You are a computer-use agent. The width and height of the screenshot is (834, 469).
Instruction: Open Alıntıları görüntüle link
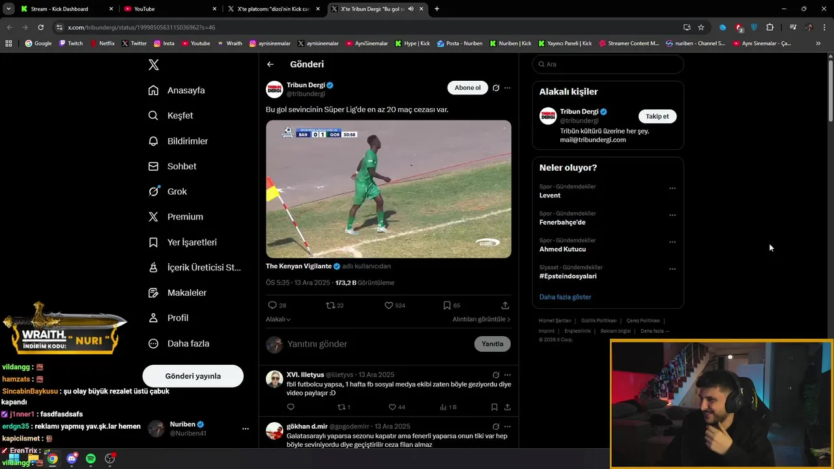click(482, 319)
